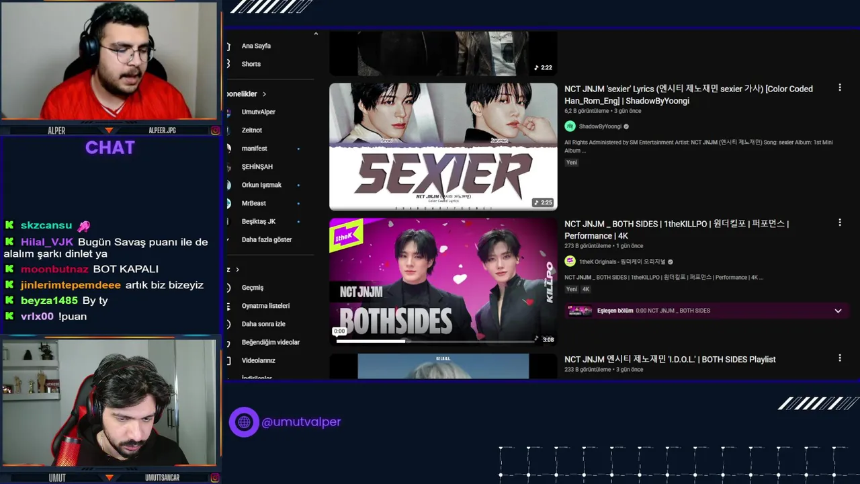The image size is (860, 484).
Task: Click Kick badge next to moonbutnaz
Action: click(9, 269)
